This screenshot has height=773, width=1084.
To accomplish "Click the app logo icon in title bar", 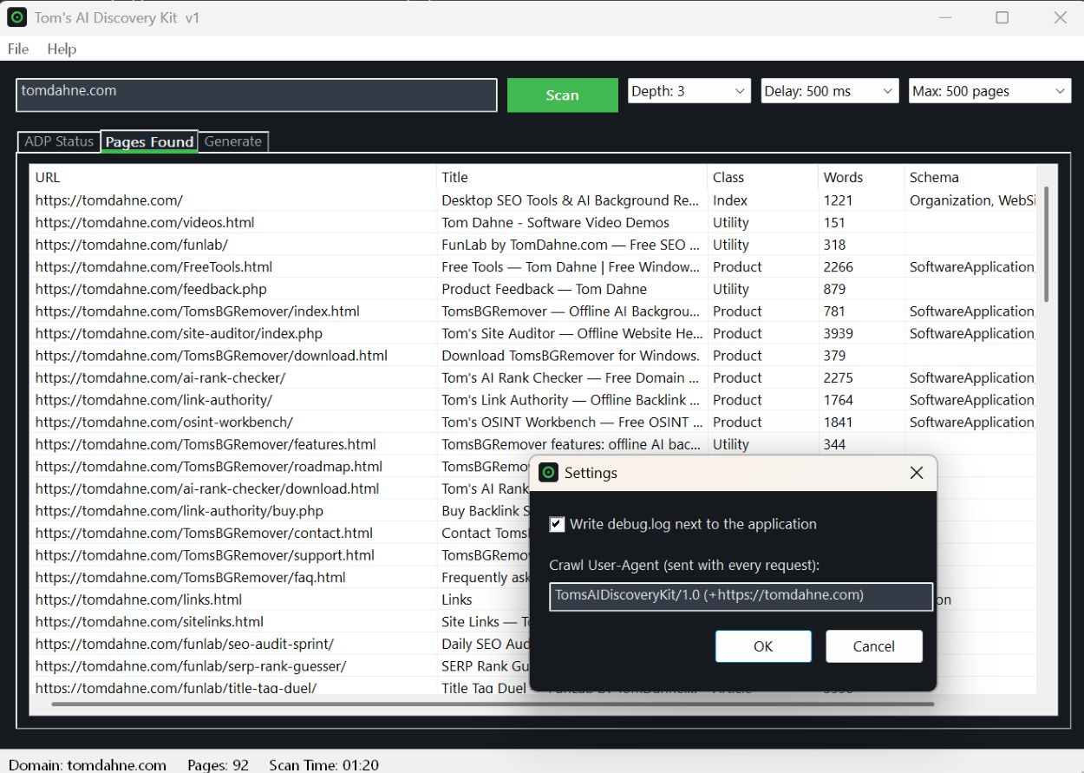I will point(16,17).
